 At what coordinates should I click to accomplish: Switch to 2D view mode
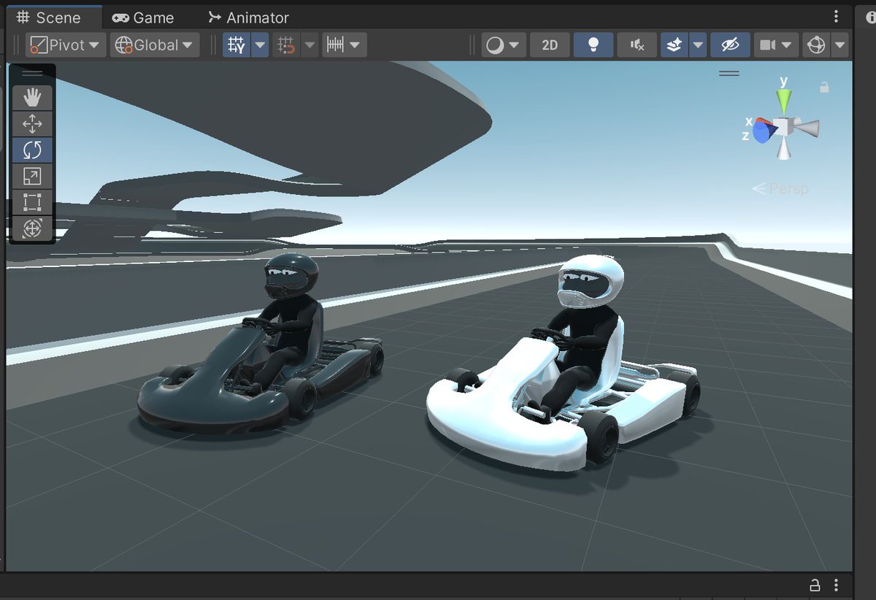549,45
